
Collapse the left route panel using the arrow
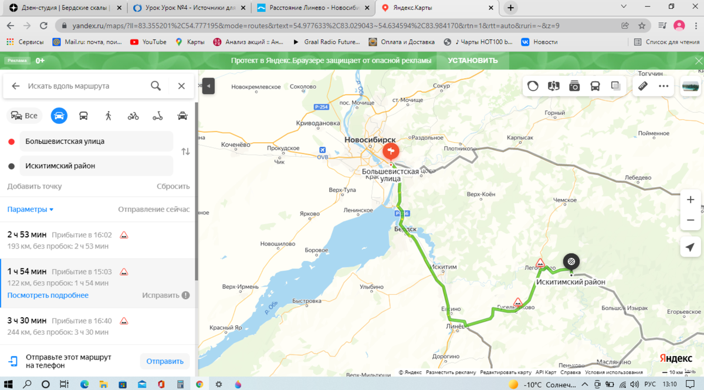coord(208,86)
